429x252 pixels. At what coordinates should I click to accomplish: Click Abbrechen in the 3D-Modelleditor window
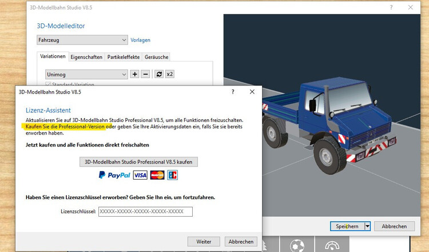[x=394, y=226]
